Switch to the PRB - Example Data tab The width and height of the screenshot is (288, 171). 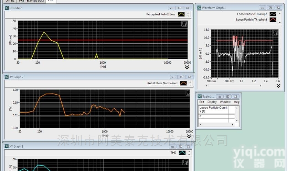click(31, 1)
